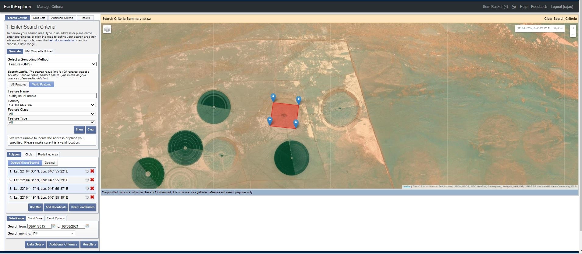Image resolution: width=582 pixels, height=254 pixels.
Task: Click the Feature Name text field
Action: (x=52, y=96)
